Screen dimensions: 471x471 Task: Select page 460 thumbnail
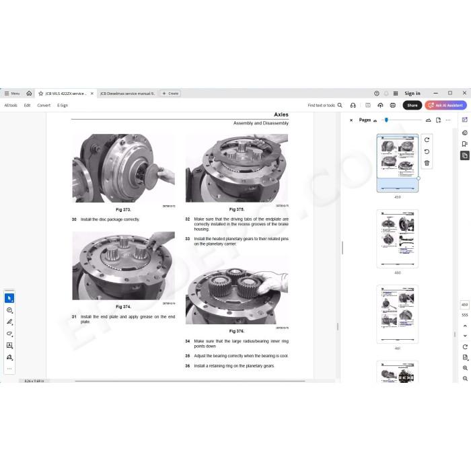(398, 239)
